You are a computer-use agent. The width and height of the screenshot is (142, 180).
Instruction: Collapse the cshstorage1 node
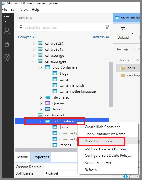pos(33,115)
